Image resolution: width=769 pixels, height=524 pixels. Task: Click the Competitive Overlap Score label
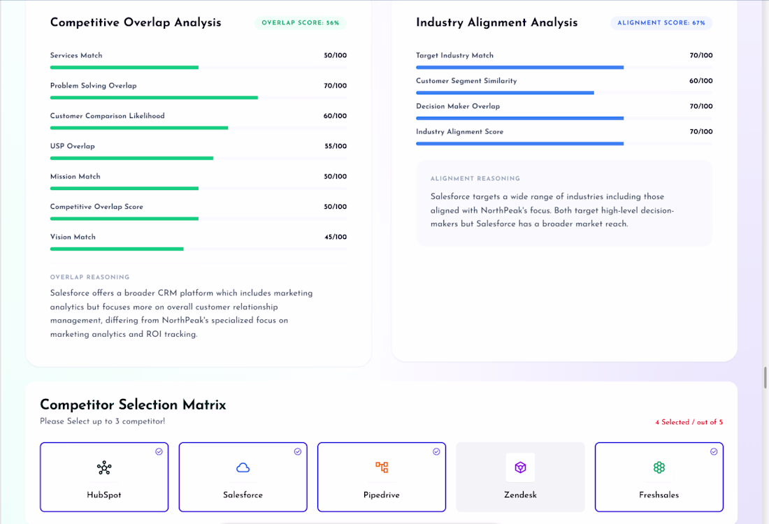coord(96,207)
